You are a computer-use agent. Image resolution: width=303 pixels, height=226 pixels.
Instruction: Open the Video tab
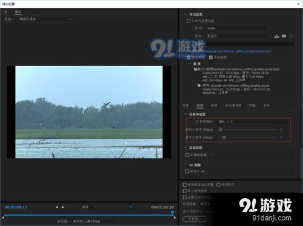coord(200,105)
